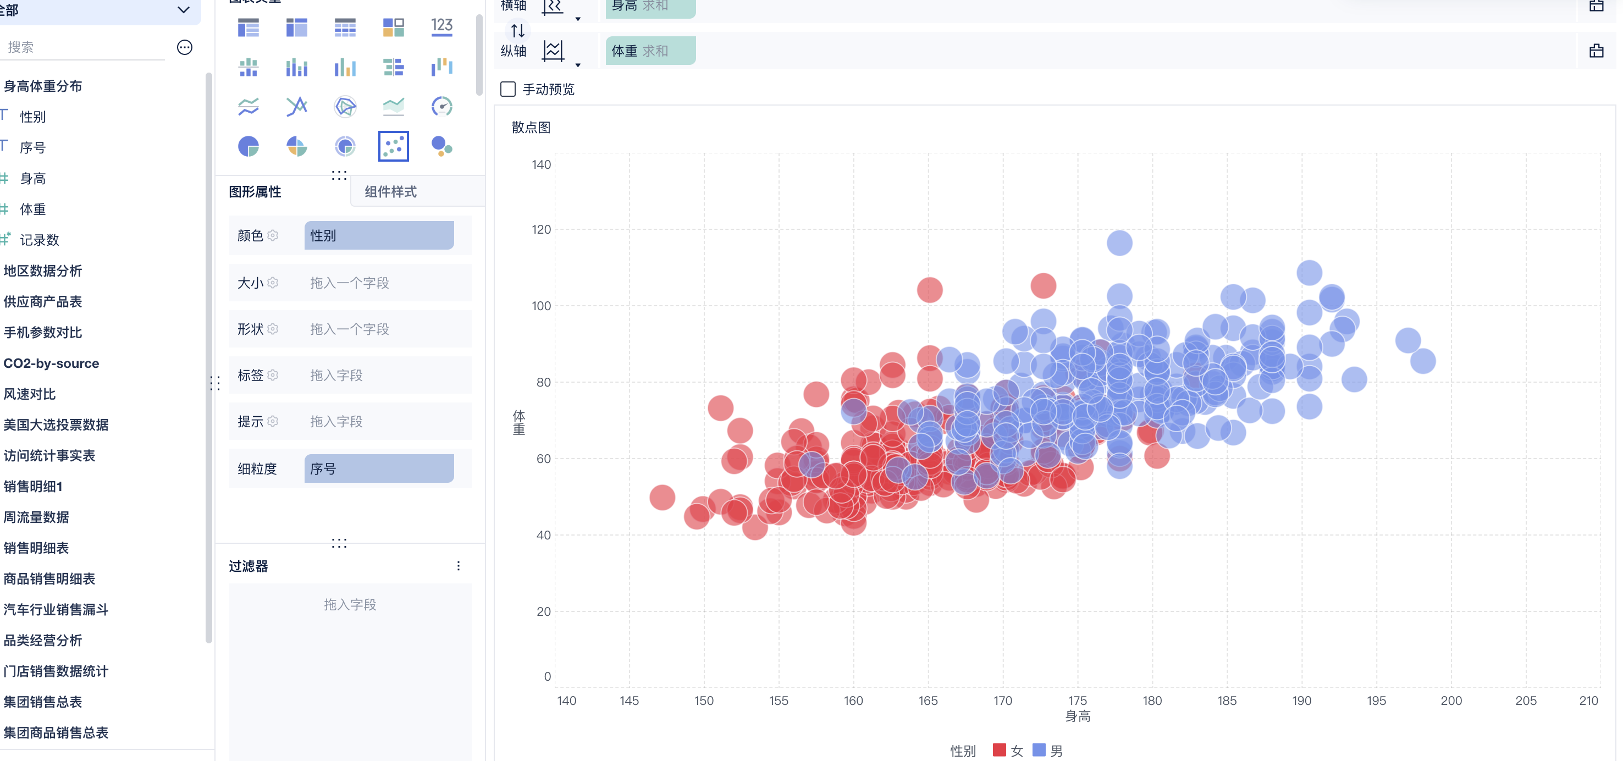
Task: Choose the bubble chart type icon
Action: click(441, 146)
